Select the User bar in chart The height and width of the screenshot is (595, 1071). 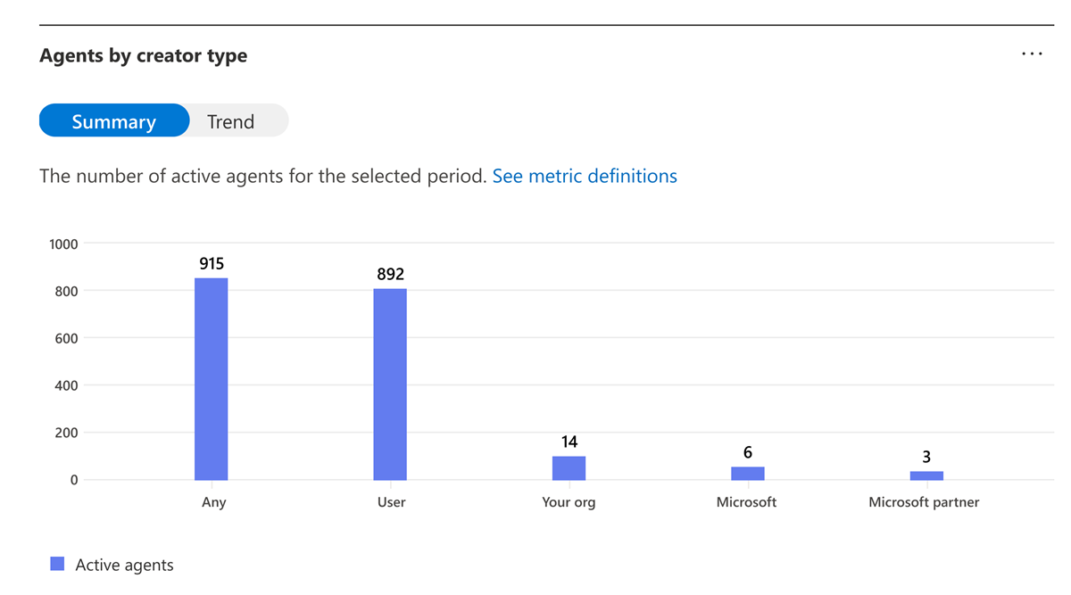click(390, 384)
